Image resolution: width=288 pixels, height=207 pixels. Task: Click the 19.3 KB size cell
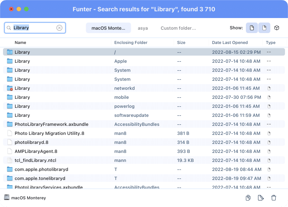coord(185,160)
